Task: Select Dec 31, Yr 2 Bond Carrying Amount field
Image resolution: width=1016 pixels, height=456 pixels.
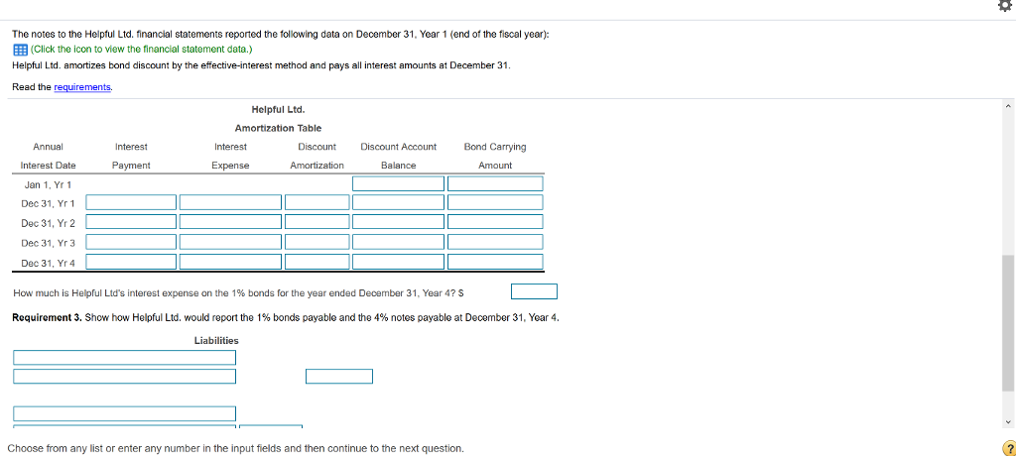Action: [495, 222]
